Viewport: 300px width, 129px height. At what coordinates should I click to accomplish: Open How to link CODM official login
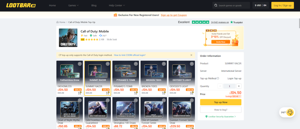point(130,55)
